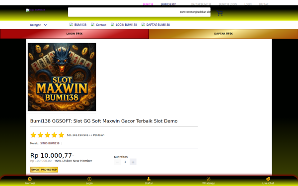This screenshot has height=186, width=298.
Task: Open the shopping cart icon
Action: point(220,13)
